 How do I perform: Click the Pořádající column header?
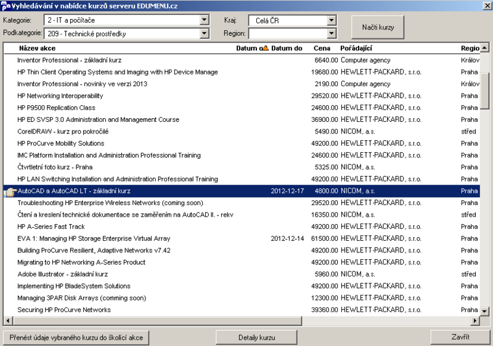click(x=356, y=48)
